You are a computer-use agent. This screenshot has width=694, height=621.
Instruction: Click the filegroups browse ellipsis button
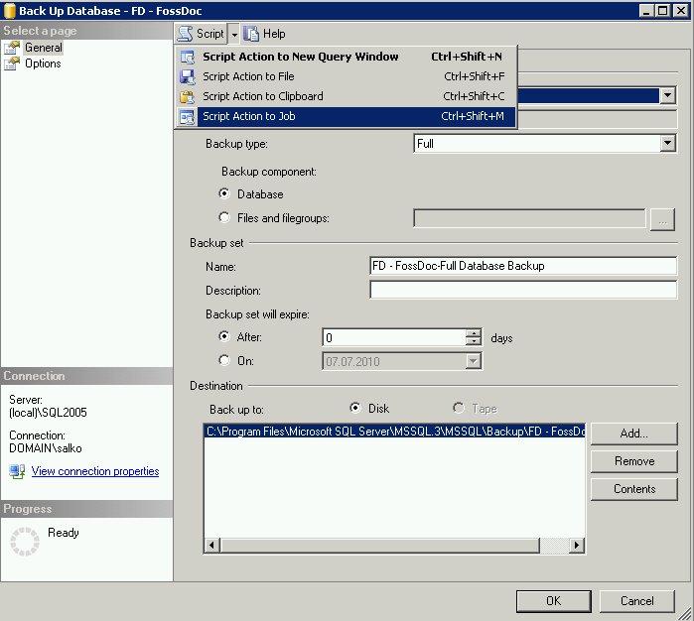(x=662, y=219)
